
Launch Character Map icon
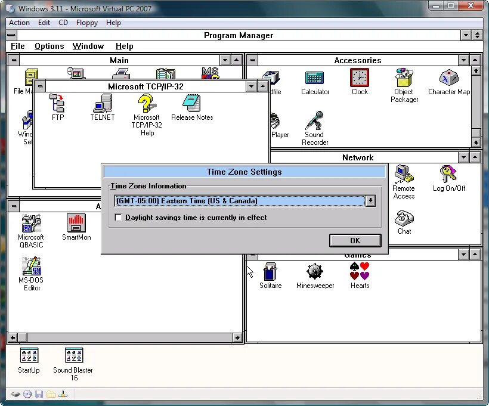pyautogui.click(x=449, y=82)
